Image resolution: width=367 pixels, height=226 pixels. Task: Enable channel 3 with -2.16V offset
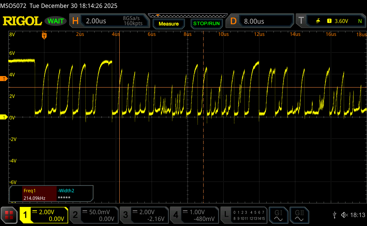pyautogui.click(x=144, y=215)
